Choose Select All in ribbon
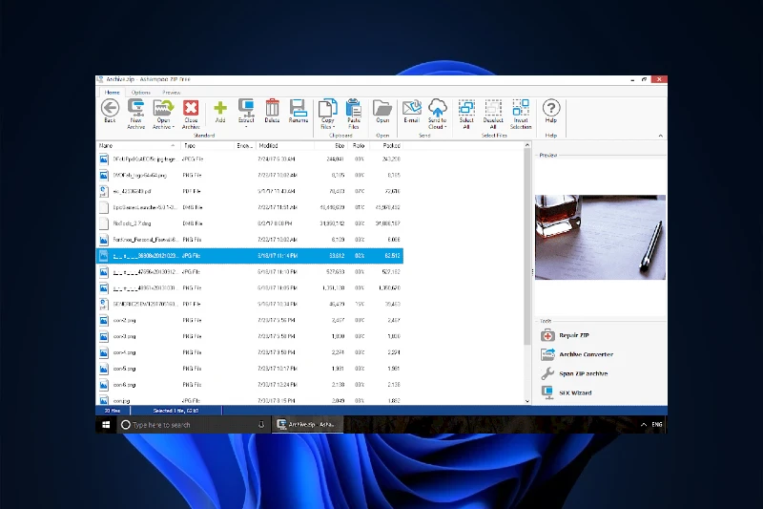The image size is (763, 509). pyautogui.click(x=466, y=114)
